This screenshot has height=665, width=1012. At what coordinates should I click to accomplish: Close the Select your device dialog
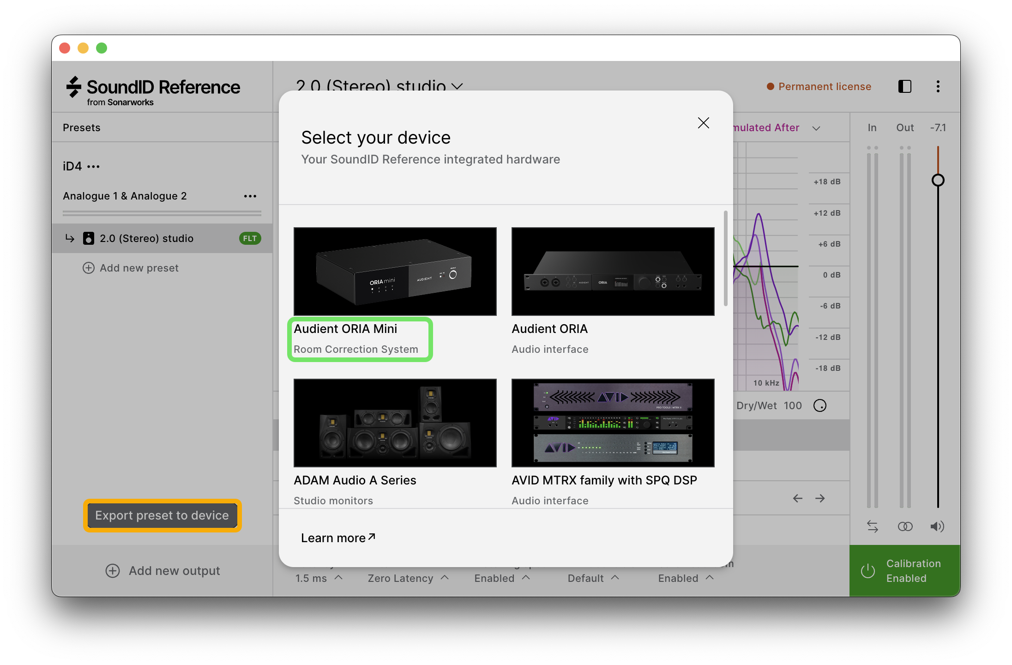(703, 123)
